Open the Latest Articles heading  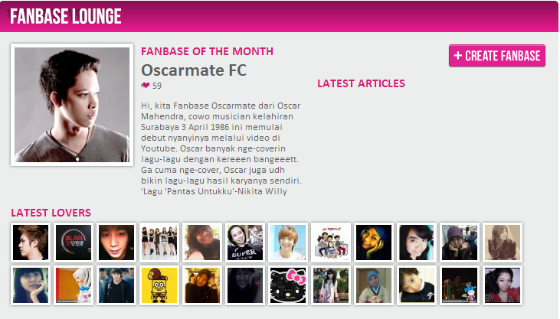coord(361,83)
